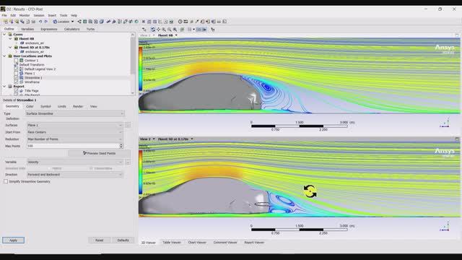
Task: Switch to the Expressions tab
Action: point(49,29)
